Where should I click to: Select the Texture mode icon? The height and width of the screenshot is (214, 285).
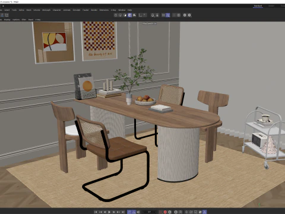134,15
